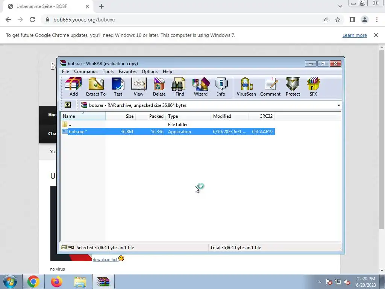This screenshot has height=289, width=385.
Task: Open Firefox from the taskbar
Action: coord(57,281)
